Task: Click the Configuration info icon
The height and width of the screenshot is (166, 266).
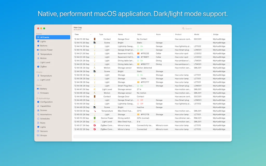Action: click(38, 102)
